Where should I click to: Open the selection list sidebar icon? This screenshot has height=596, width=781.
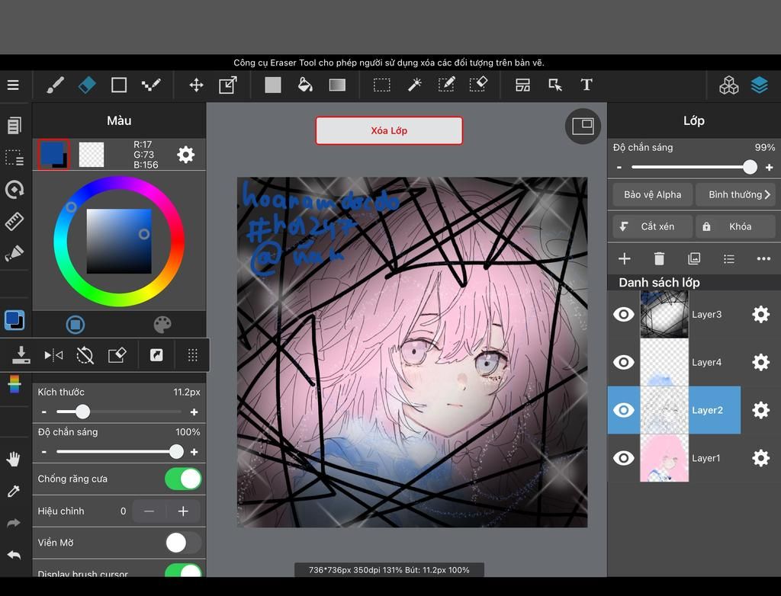pyautogui.click(x=14, y=157)
